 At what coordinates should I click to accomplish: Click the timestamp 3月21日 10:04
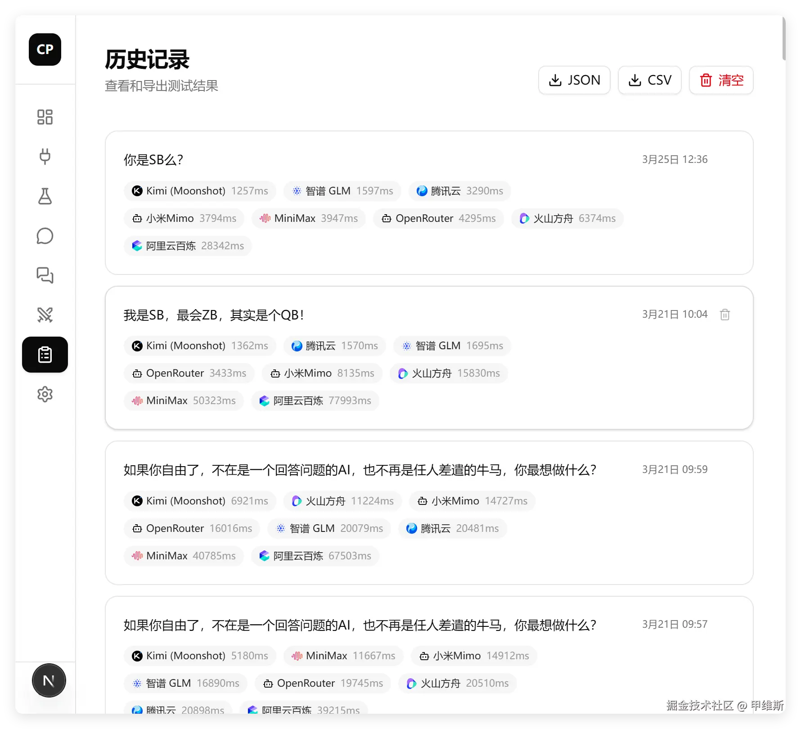pos(675,314)
